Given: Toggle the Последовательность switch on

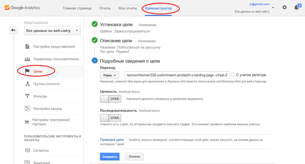Looking at the screenshot, I should [x=111, y=118].
